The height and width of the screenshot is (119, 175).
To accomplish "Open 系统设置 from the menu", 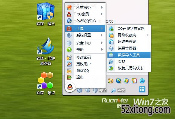I will click(85, 35).
